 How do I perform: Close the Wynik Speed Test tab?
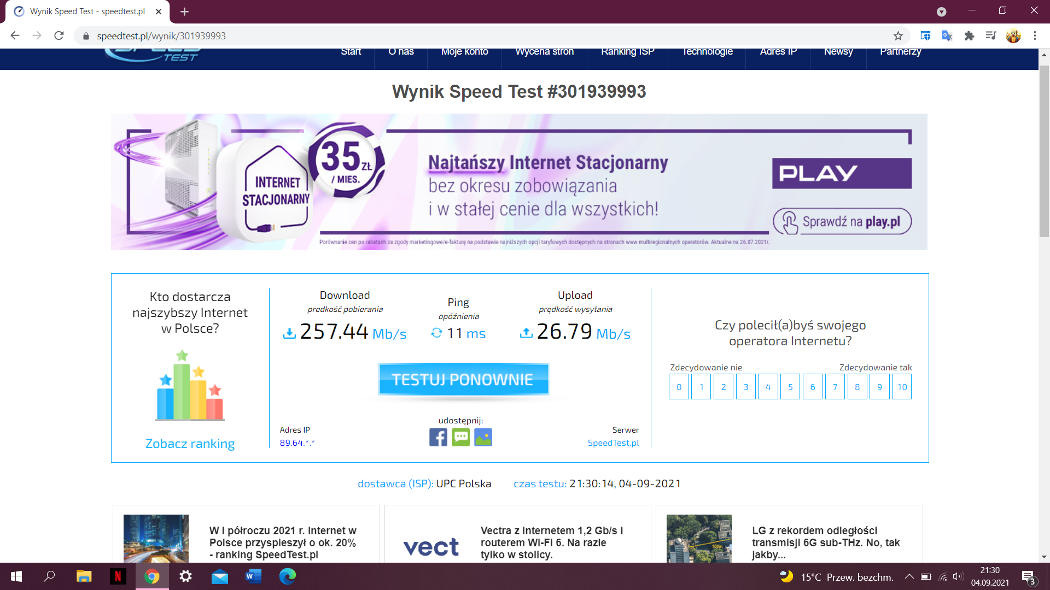(x=159, y=11)
